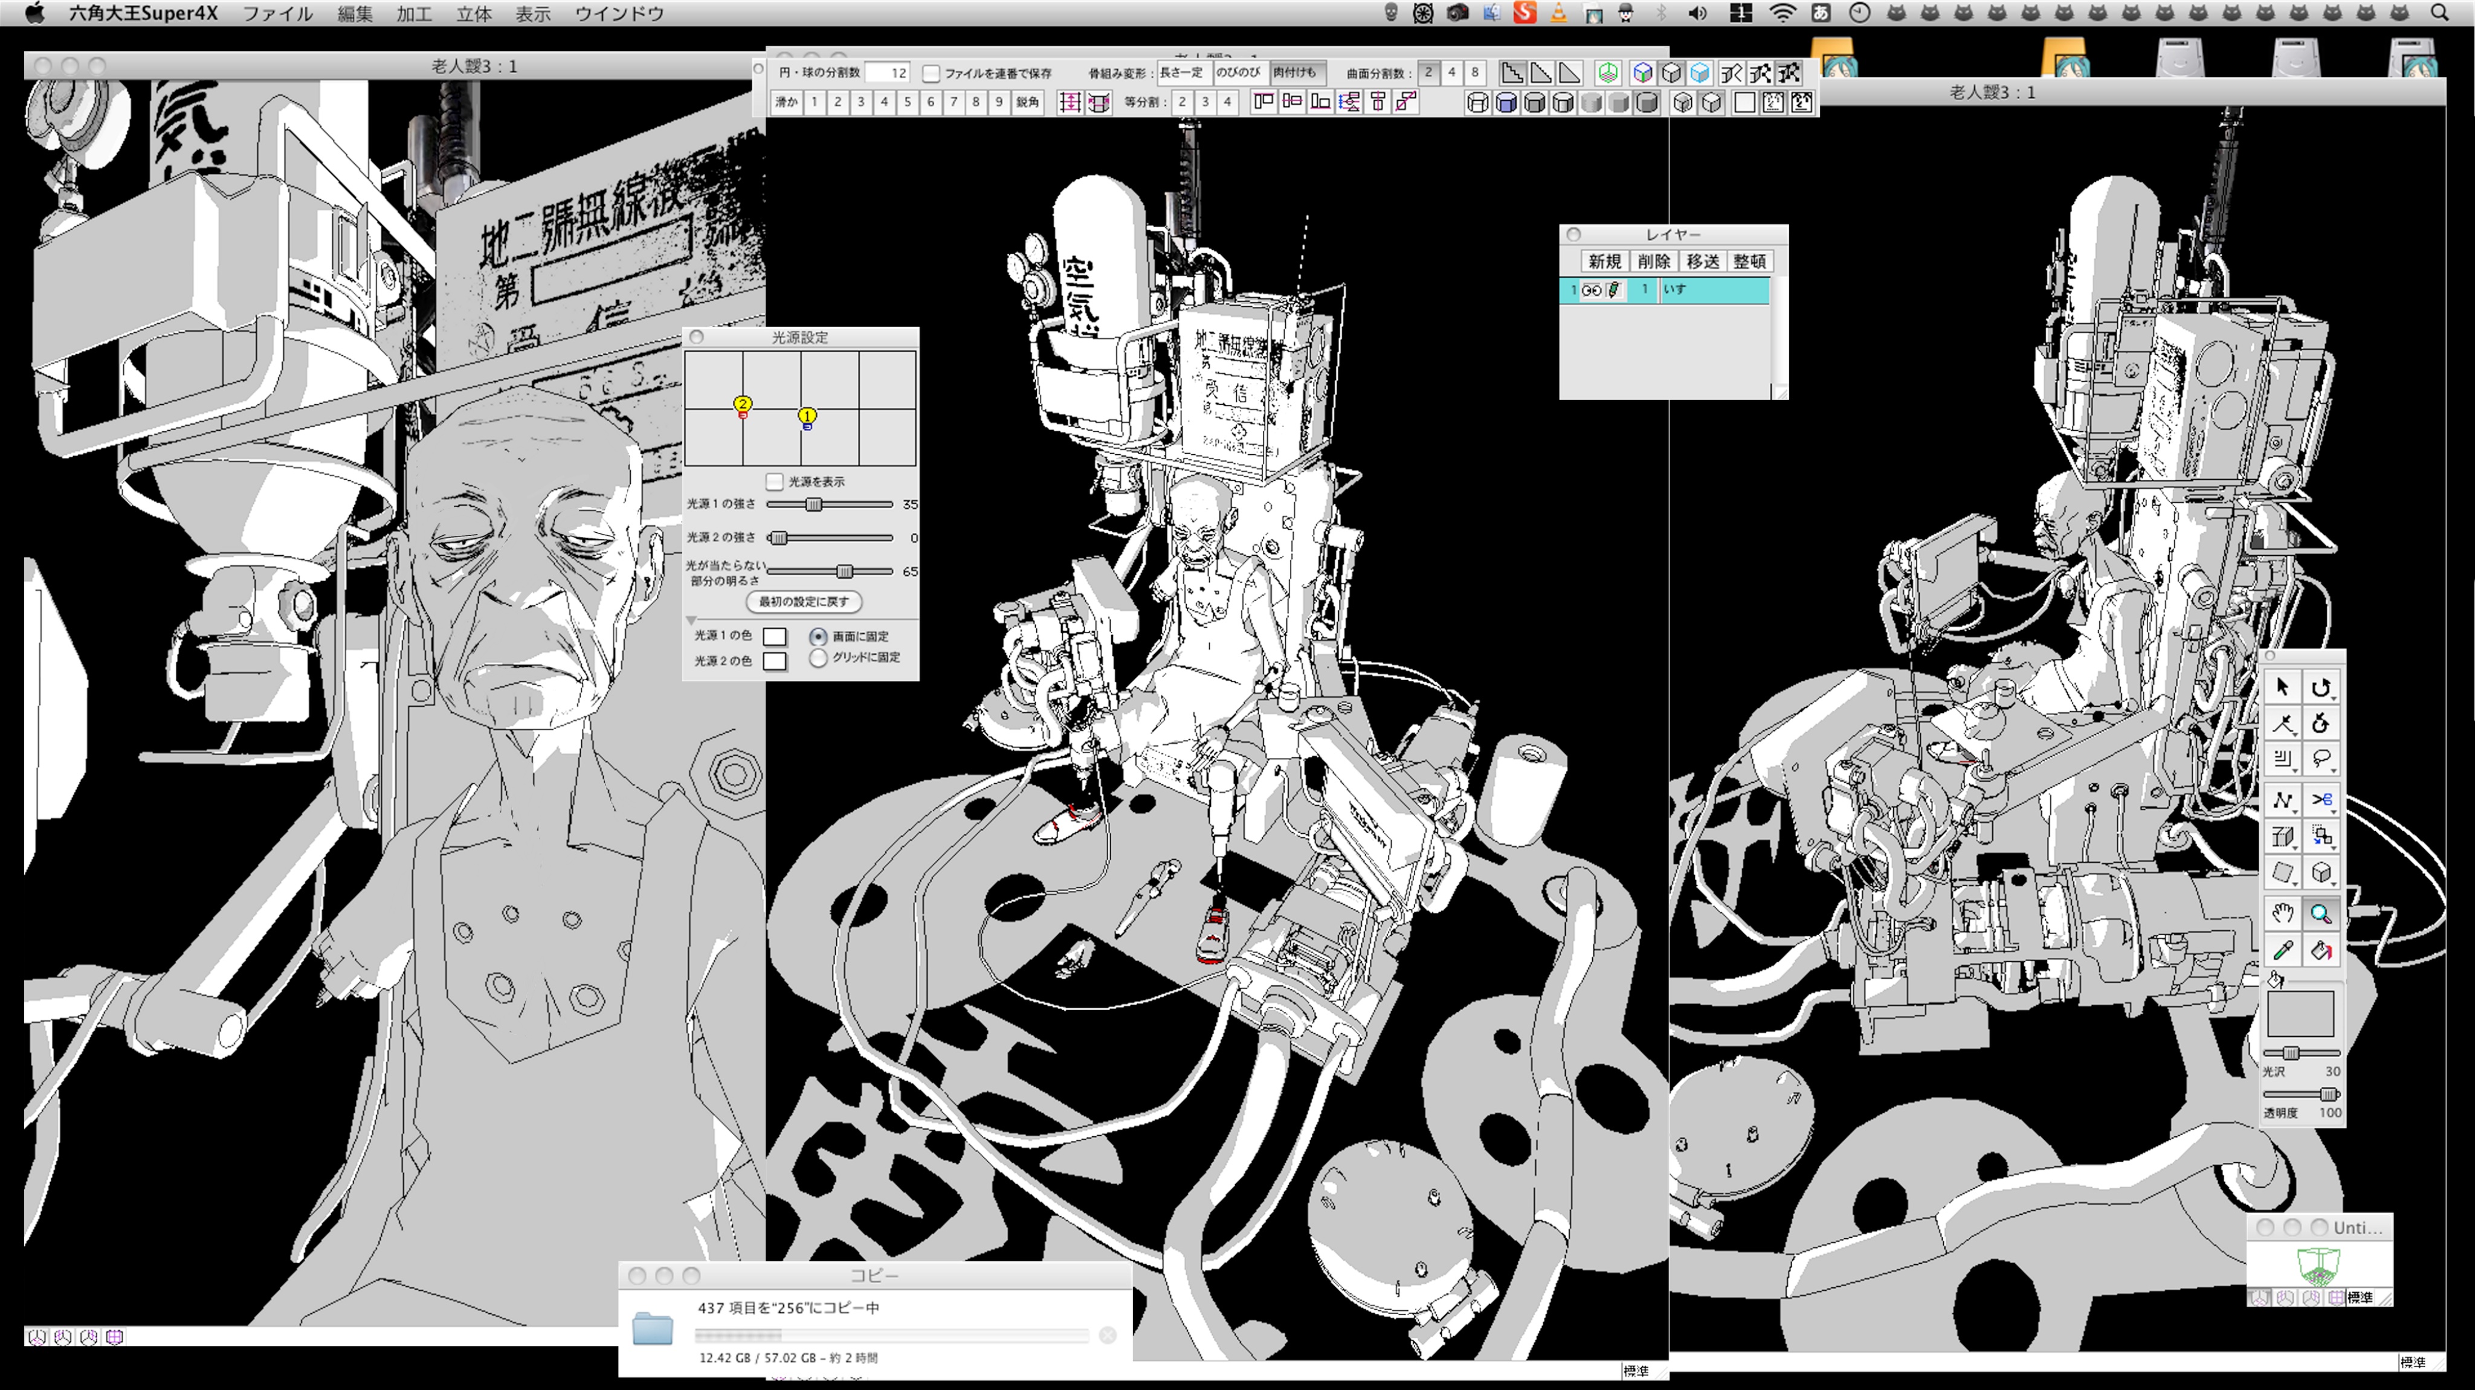Click the wireframe cylinder render icon
The height and width of the screenshot is (1390, 2475).
point(1478,102)
